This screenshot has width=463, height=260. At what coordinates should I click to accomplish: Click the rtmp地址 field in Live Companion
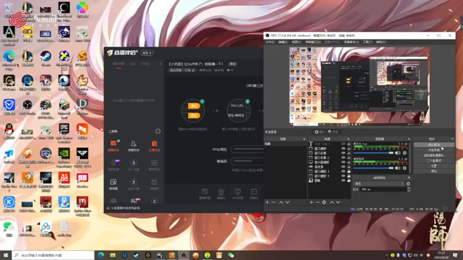(x=247, y=149)
